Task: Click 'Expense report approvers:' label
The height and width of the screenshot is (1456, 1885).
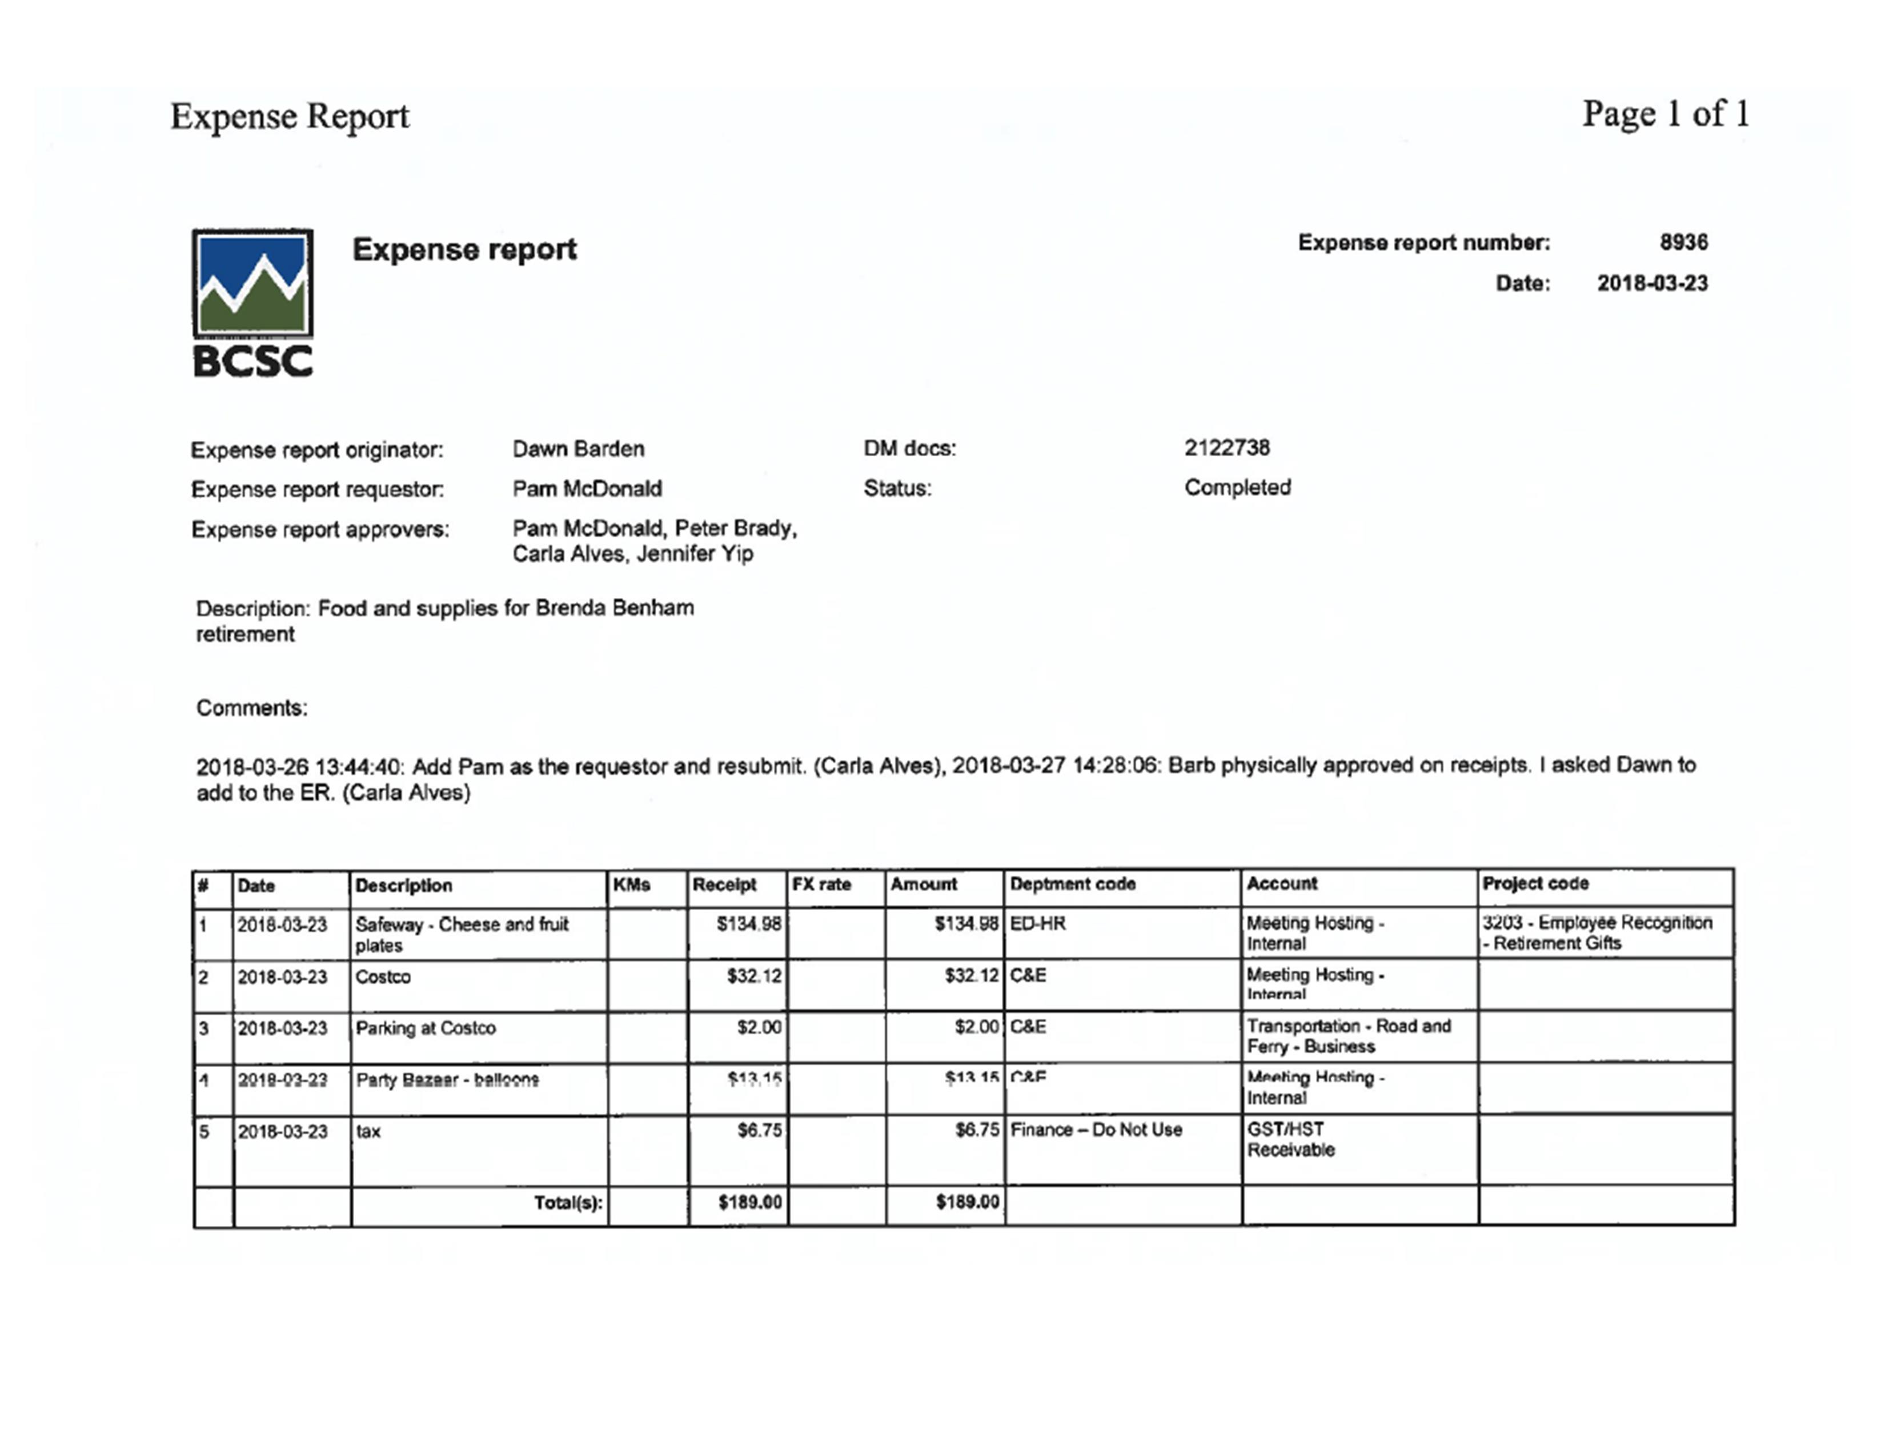Action: point(320,529)
